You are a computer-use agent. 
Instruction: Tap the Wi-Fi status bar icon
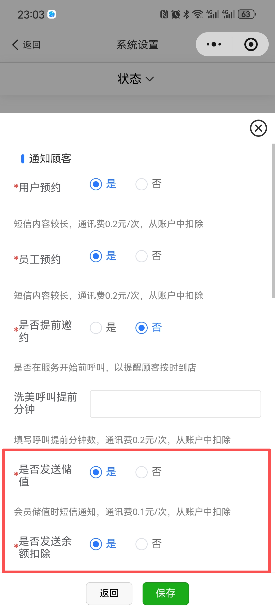tap(197, 14)
